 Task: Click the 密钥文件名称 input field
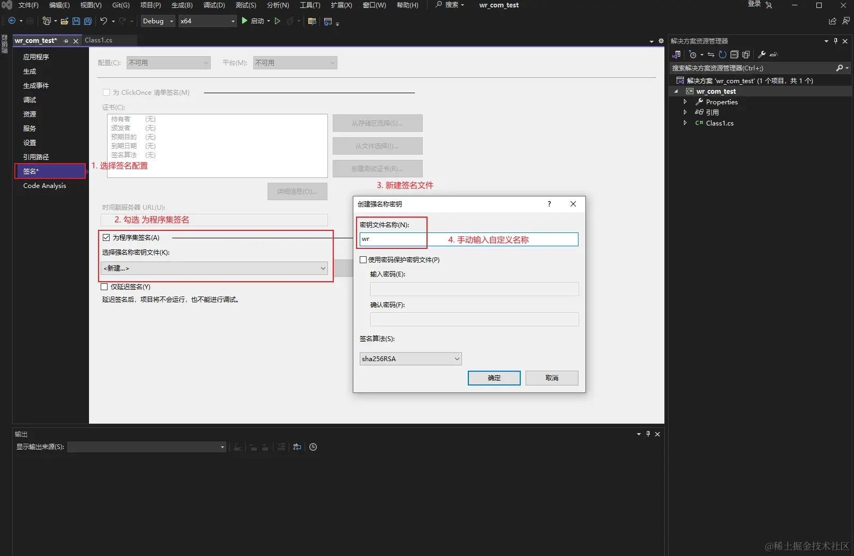click(x=469, y=239)
